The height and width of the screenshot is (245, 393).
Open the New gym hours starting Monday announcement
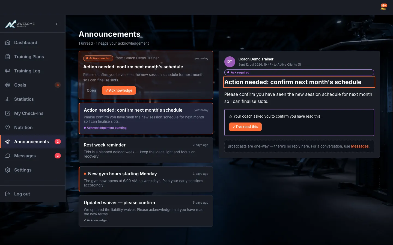[x=146, y=179]
